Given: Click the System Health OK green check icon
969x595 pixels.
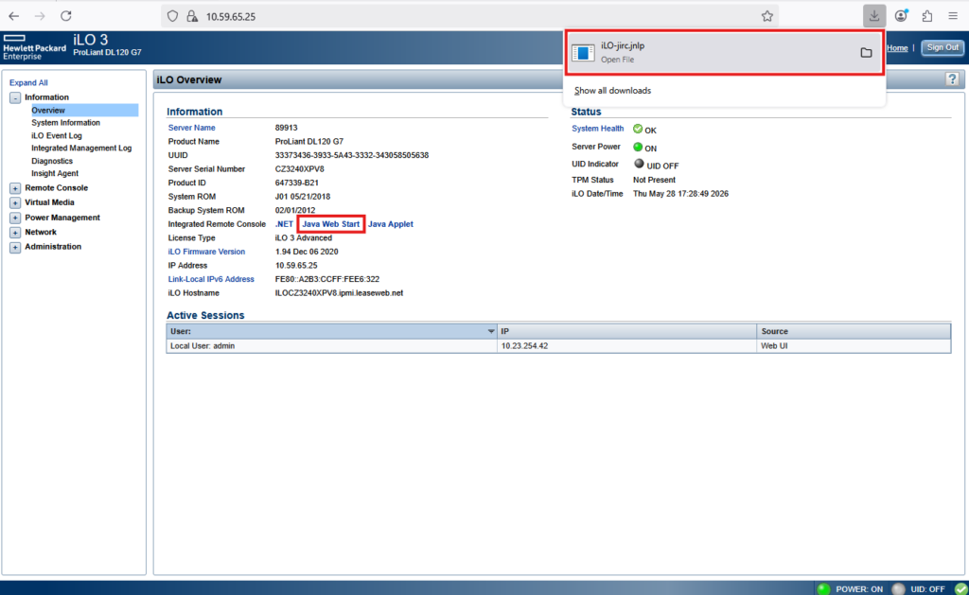Looking at the screenshot, I should [x=638, y=130].
